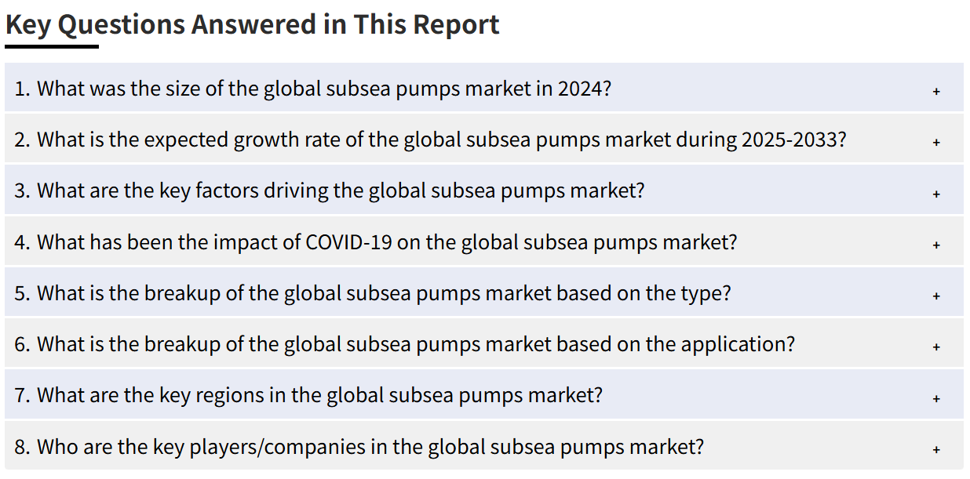Click plus icon next to key players question
Screen dimensions: 970x479
pos(936,450)
